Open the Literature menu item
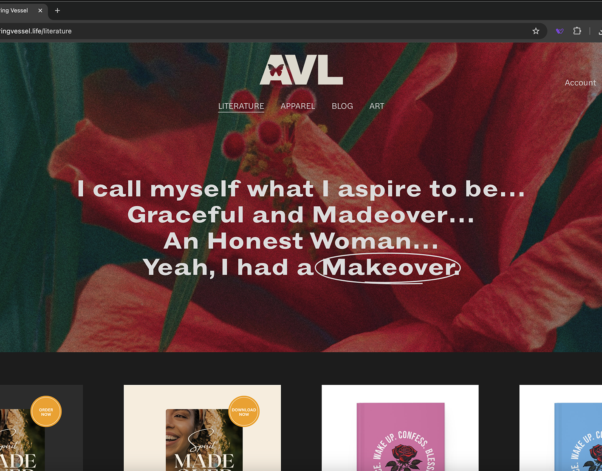Image resolution: width=602 pixels, height=471 pixels. 241,106
